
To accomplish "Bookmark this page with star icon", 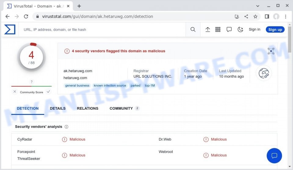I will (255, 16).
